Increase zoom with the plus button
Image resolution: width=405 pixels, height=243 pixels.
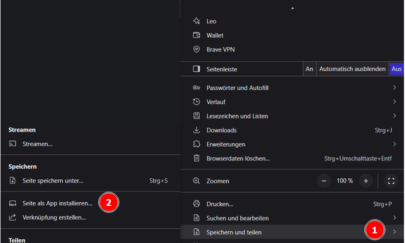[366, 181]
